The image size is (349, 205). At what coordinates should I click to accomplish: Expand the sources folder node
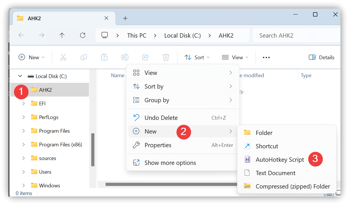pyautogui.click(x=23, y=158)
